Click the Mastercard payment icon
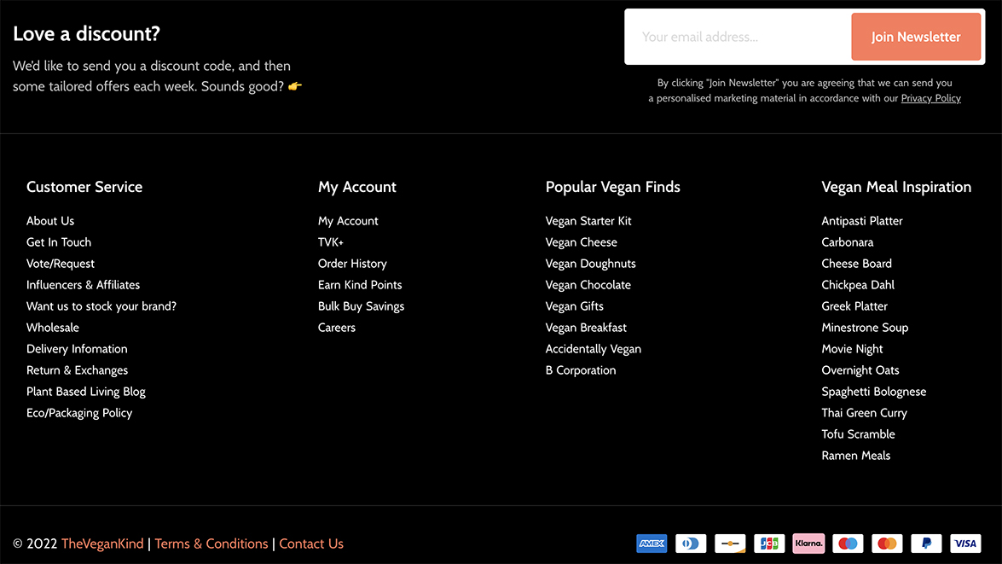 (887, 544)
